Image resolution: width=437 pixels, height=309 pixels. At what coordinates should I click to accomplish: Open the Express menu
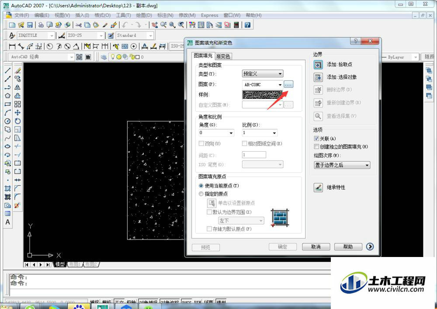pyautogui.click(x=210, y=15)
